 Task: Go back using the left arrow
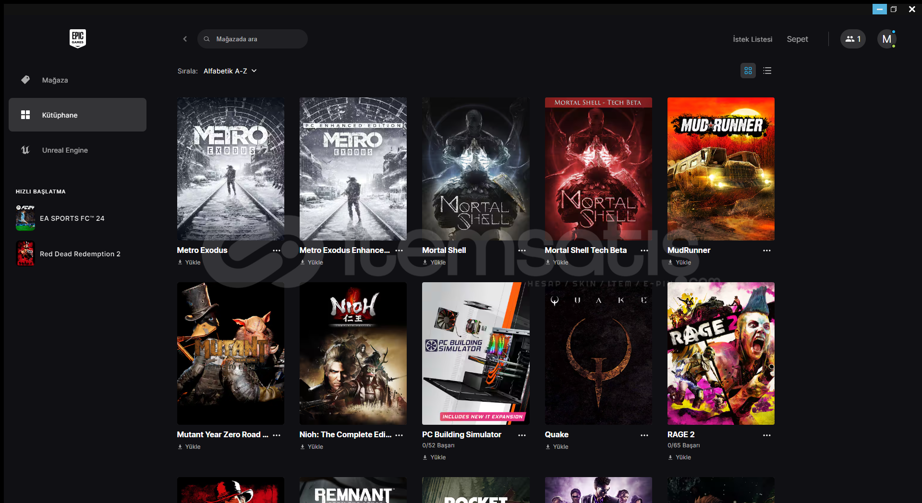[185, 39]
